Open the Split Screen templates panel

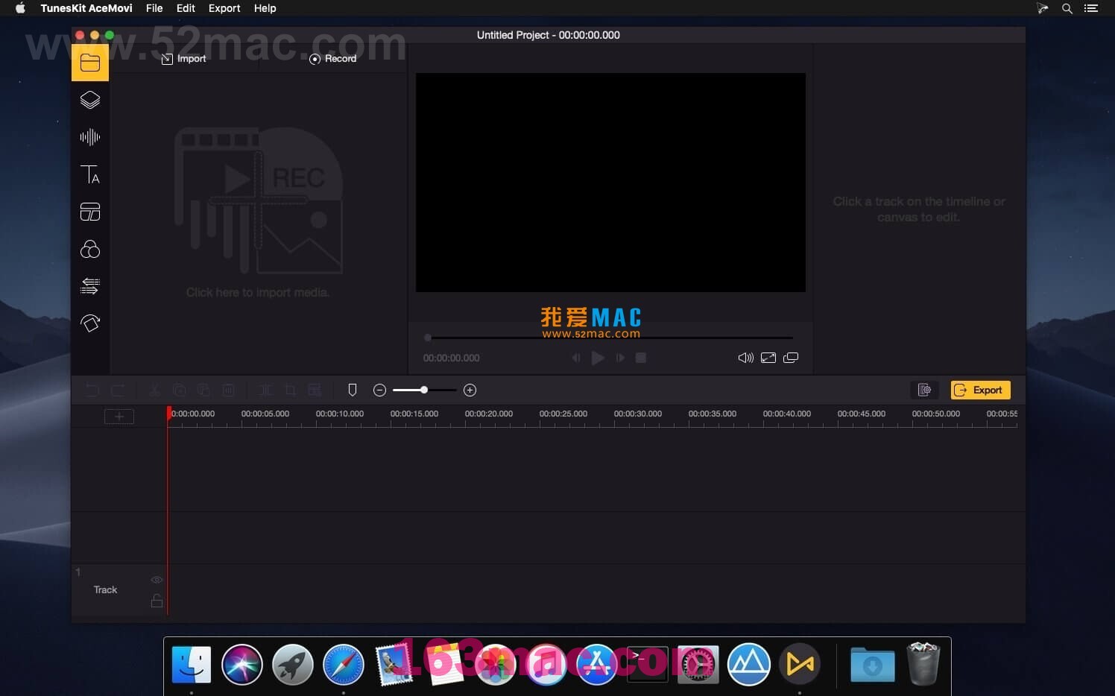[x=90, y=212]
